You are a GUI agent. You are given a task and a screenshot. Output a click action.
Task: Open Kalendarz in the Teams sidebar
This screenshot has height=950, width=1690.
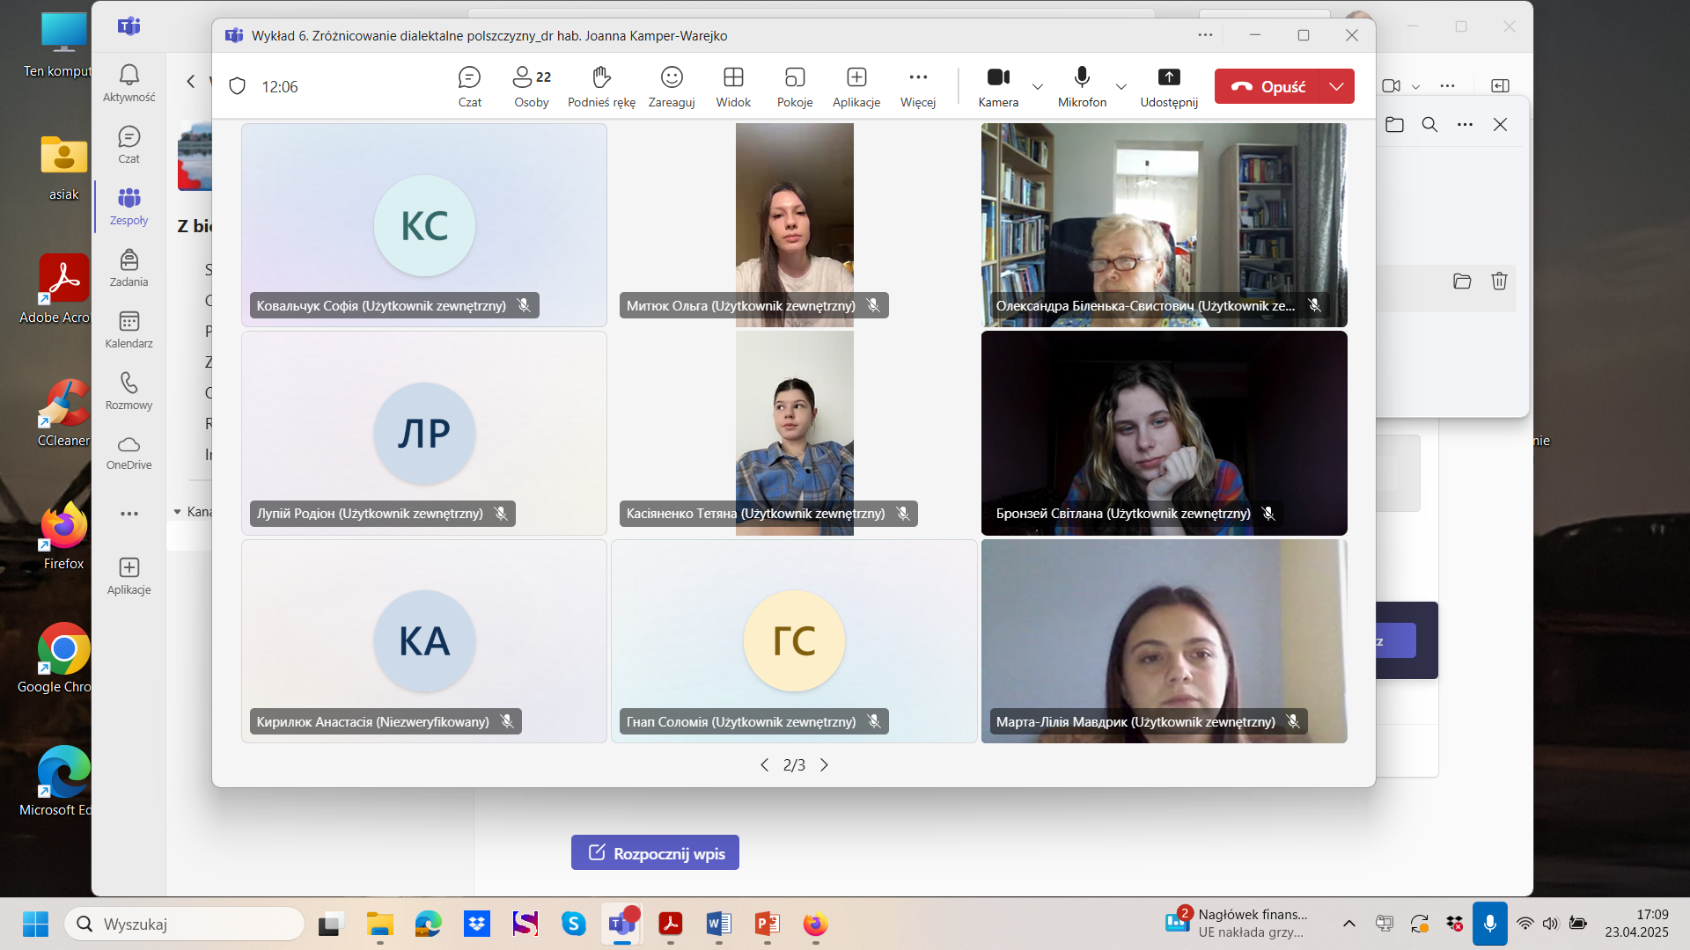point(129,329)
